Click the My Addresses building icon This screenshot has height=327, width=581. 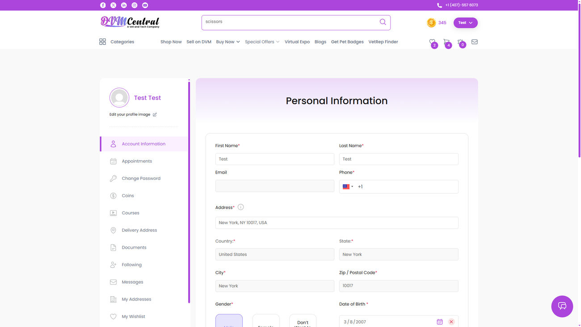(114, 300)
